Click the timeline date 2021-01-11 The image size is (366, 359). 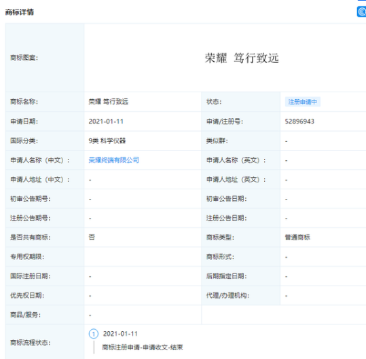(120, 334)
